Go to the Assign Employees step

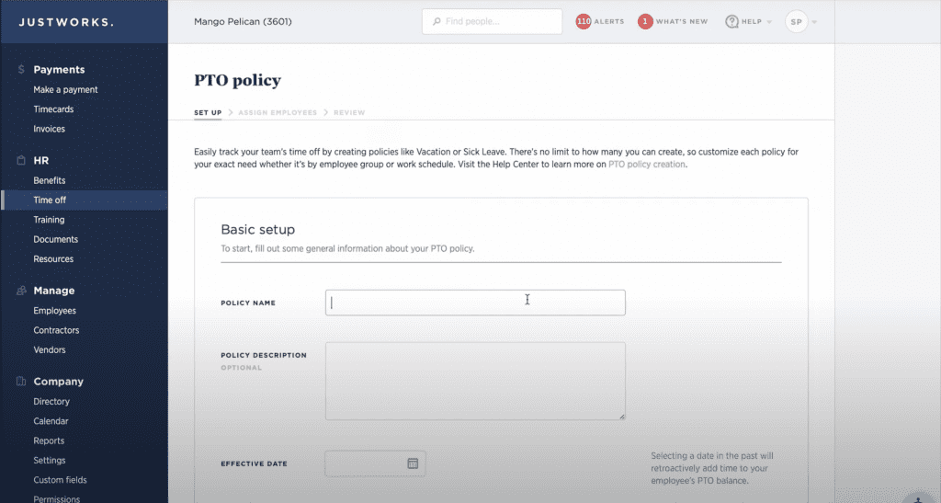point(278,112)
